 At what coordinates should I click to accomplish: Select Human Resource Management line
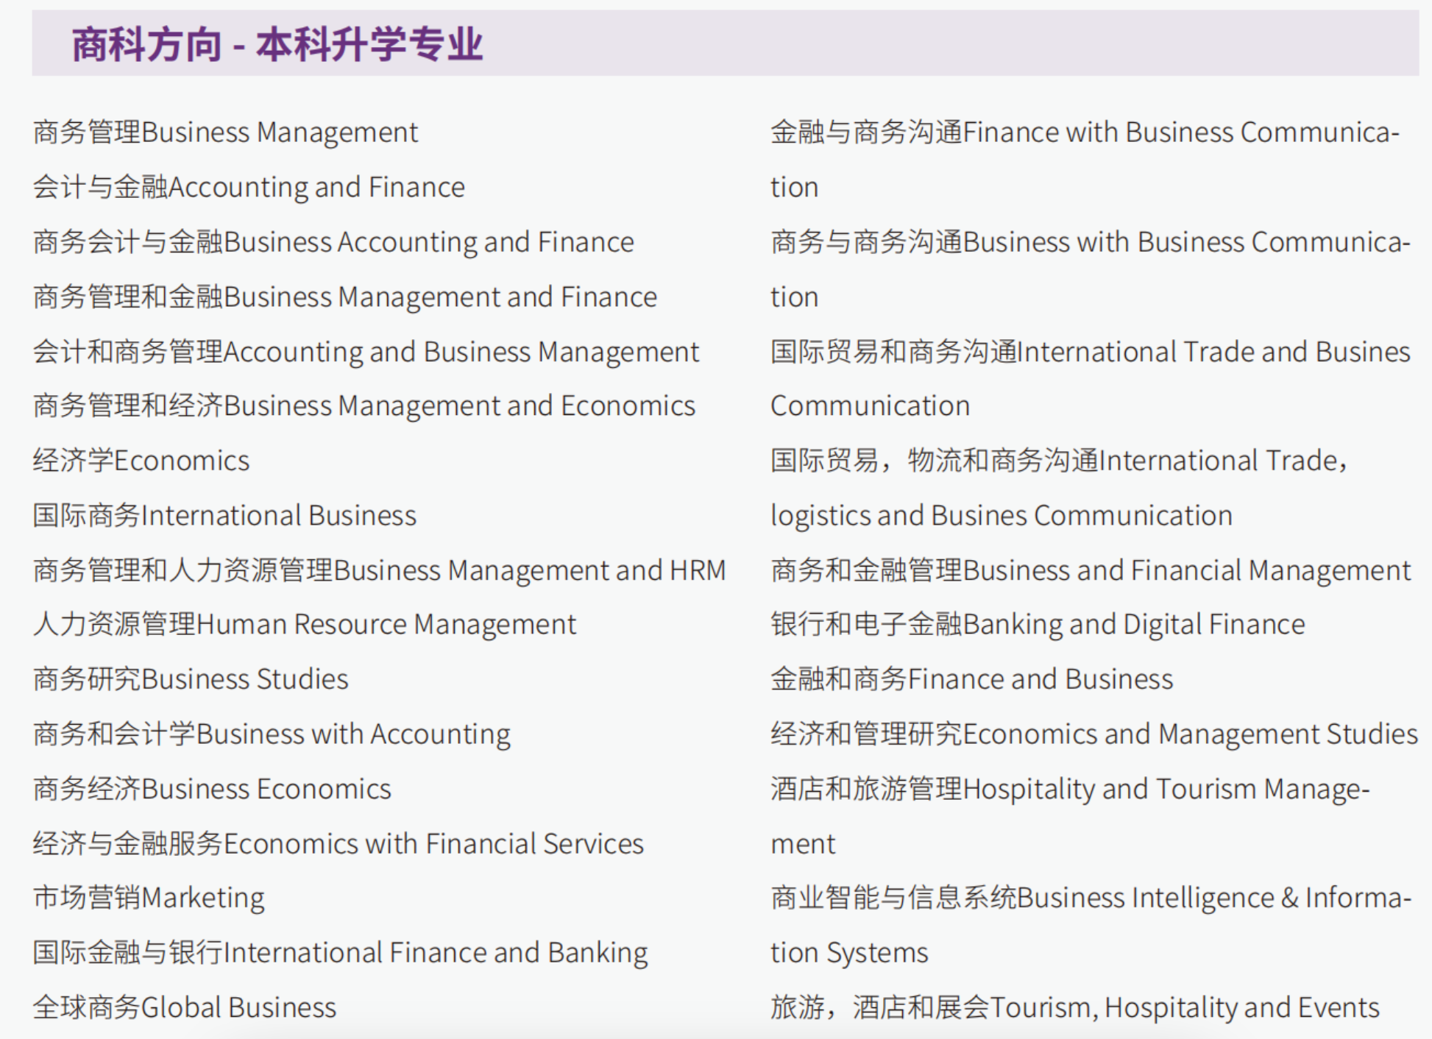pyautogui.click(x=305, y=624)
